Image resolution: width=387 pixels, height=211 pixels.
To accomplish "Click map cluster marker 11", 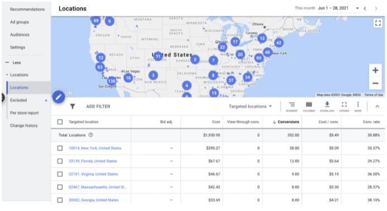I will coord(158,56).
